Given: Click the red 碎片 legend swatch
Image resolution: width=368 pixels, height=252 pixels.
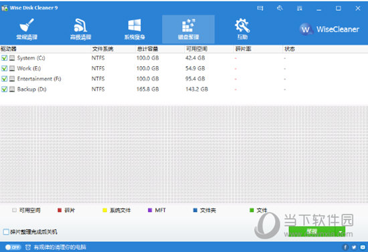Looking at the screenshot, I should click(x=60, y=211).
